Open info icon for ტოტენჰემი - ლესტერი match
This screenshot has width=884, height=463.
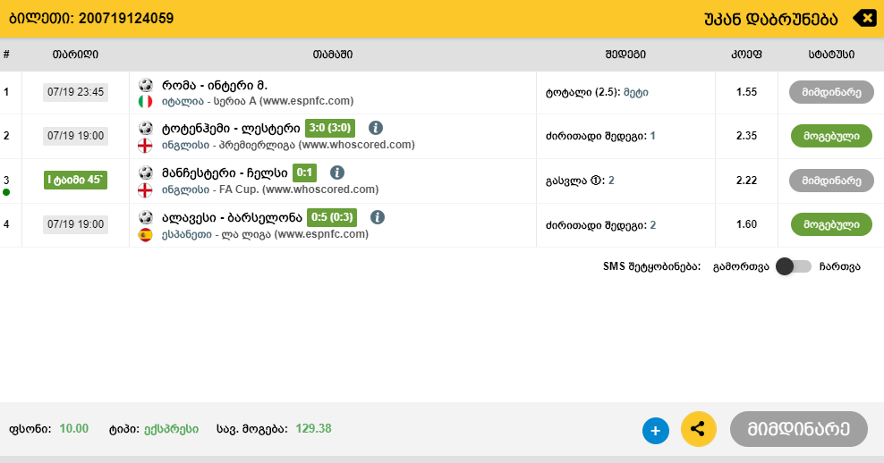pos(376,128)
